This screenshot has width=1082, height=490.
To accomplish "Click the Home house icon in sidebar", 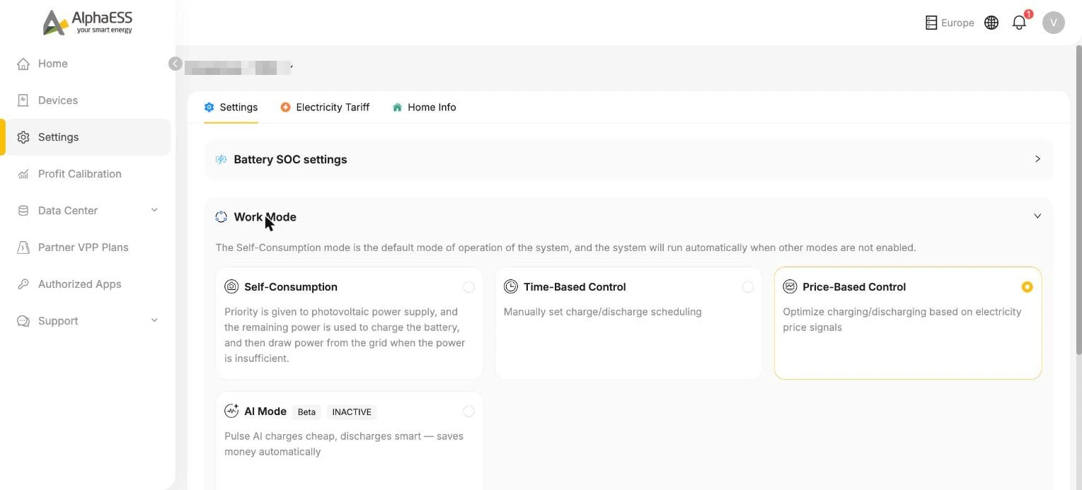I will (x=23, y=64).
